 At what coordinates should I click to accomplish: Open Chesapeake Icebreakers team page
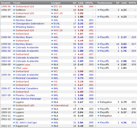pos(30,24)
